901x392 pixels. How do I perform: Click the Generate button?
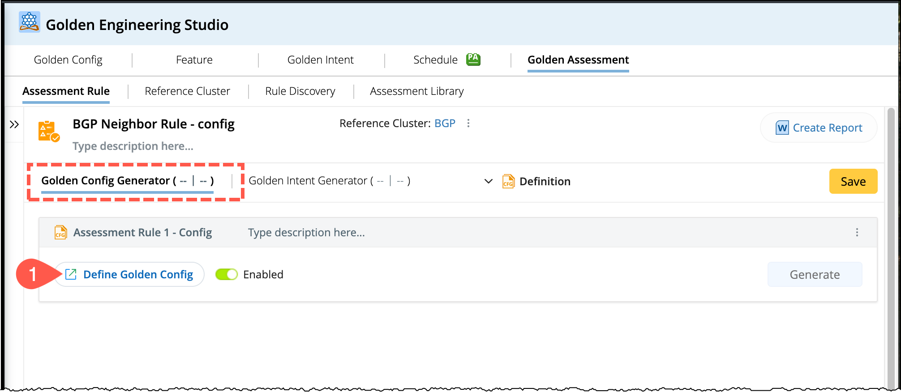click(814, 274)
